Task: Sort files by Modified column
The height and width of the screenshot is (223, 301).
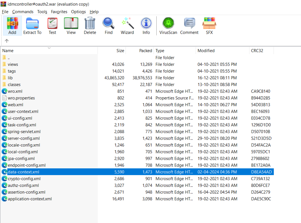Action: [206, 51]
